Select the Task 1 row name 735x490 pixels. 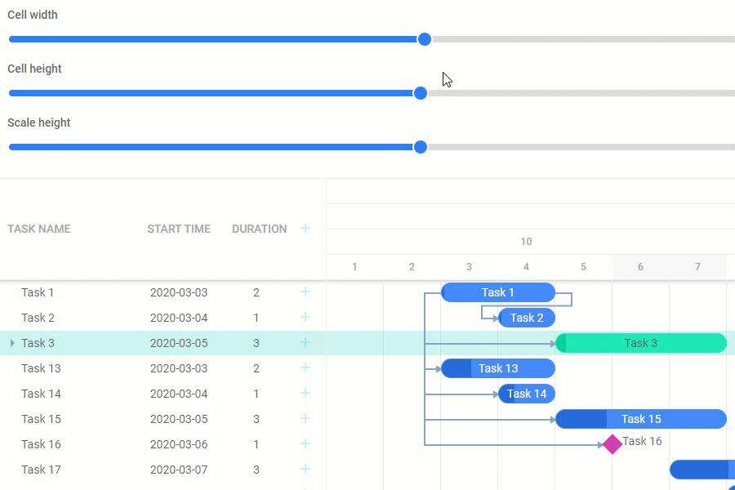[38, 292]
